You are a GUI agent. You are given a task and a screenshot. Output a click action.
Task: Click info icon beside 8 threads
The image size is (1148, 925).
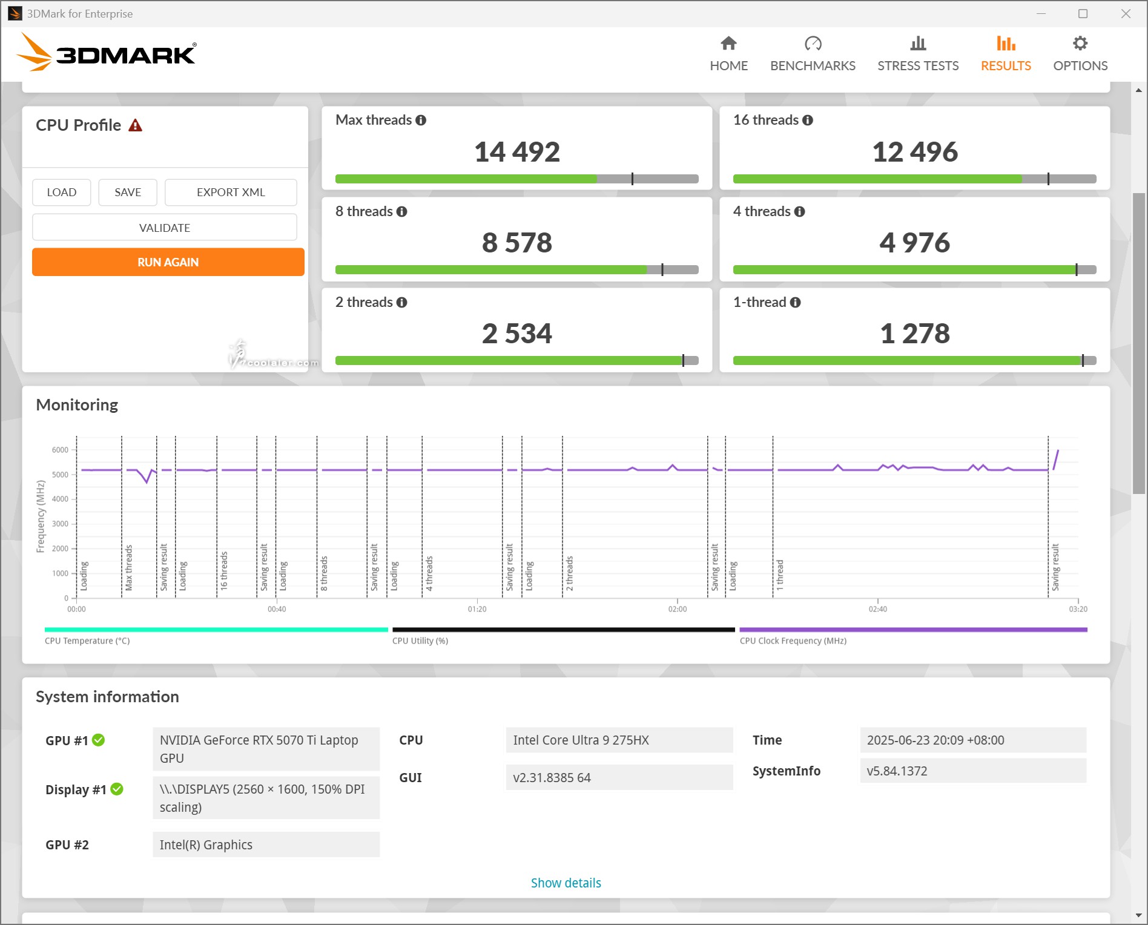[402, 212]
